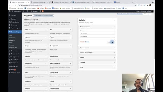
Task: Open the browser extensions puzzle icon
Action: 147,5
